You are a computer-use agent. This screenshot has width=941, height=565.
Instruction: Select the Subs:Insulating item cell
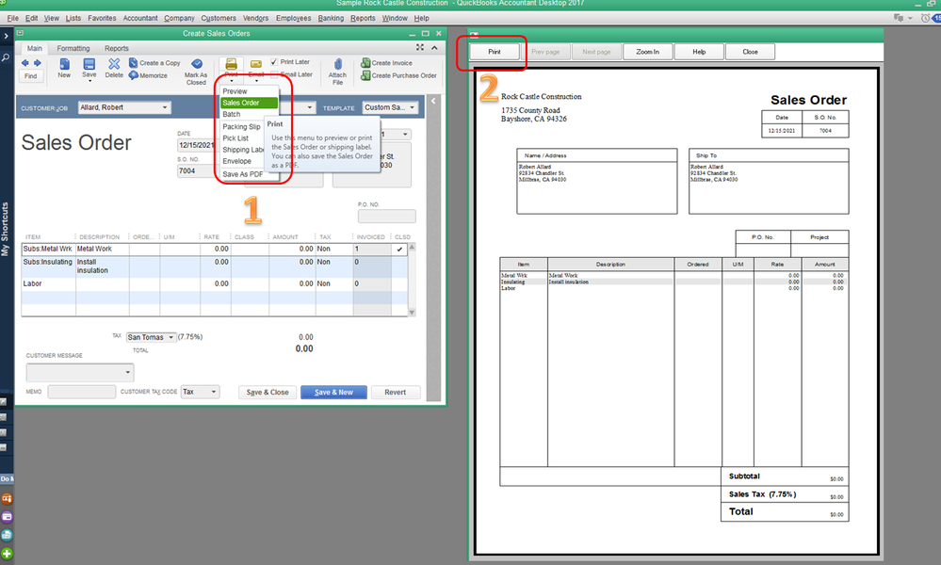point(48,266)
